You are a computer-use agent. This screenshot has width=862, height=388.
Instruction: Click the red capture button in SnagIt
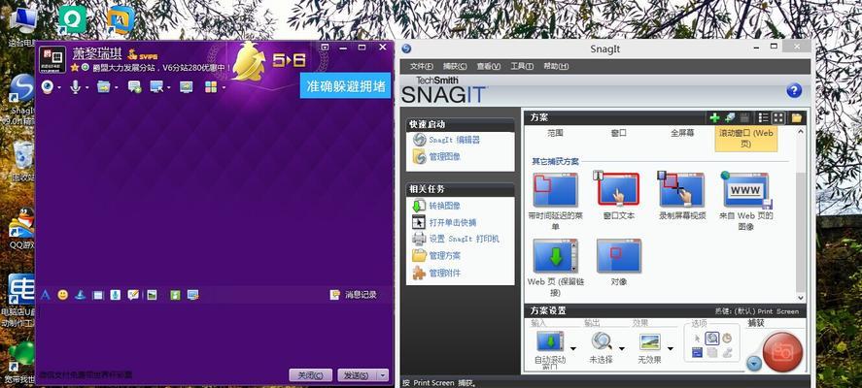tap(782, 352)
